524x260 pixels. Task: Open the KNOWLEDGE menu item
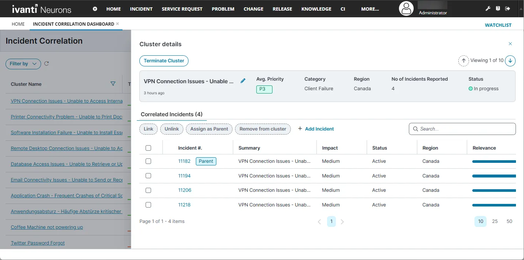(316, 9)
